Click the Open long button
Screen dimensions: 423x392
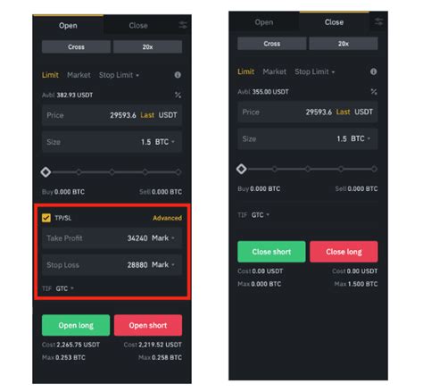[76, 325]
